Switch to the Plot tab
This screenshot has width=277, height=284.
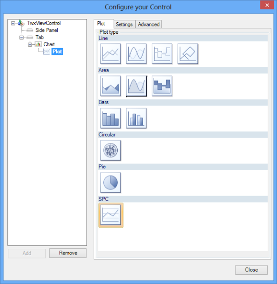[104, 24]
